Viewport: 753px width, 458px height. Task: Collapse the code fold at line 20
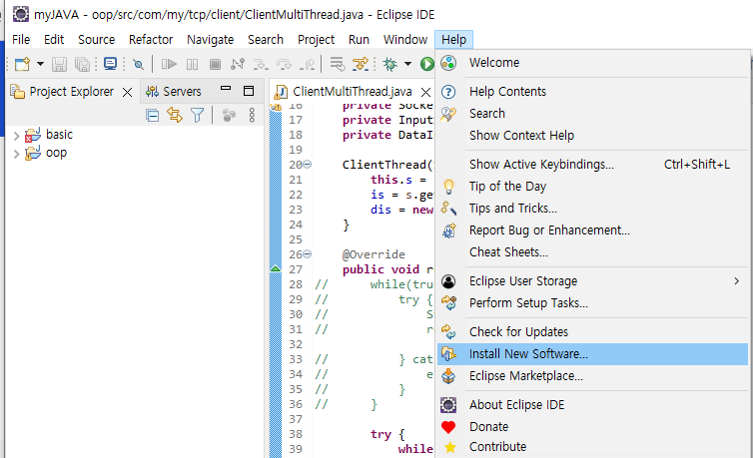pyautogui.click(x=308, y=165)
